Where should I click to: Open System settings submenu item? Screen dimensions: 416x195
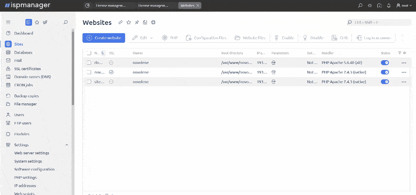(x=28, y=161)
